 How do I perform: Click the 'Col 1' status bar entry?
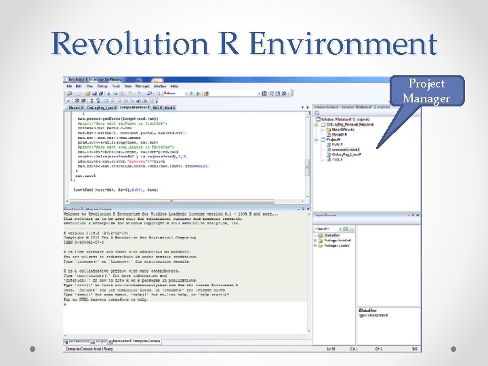(354, 349)
